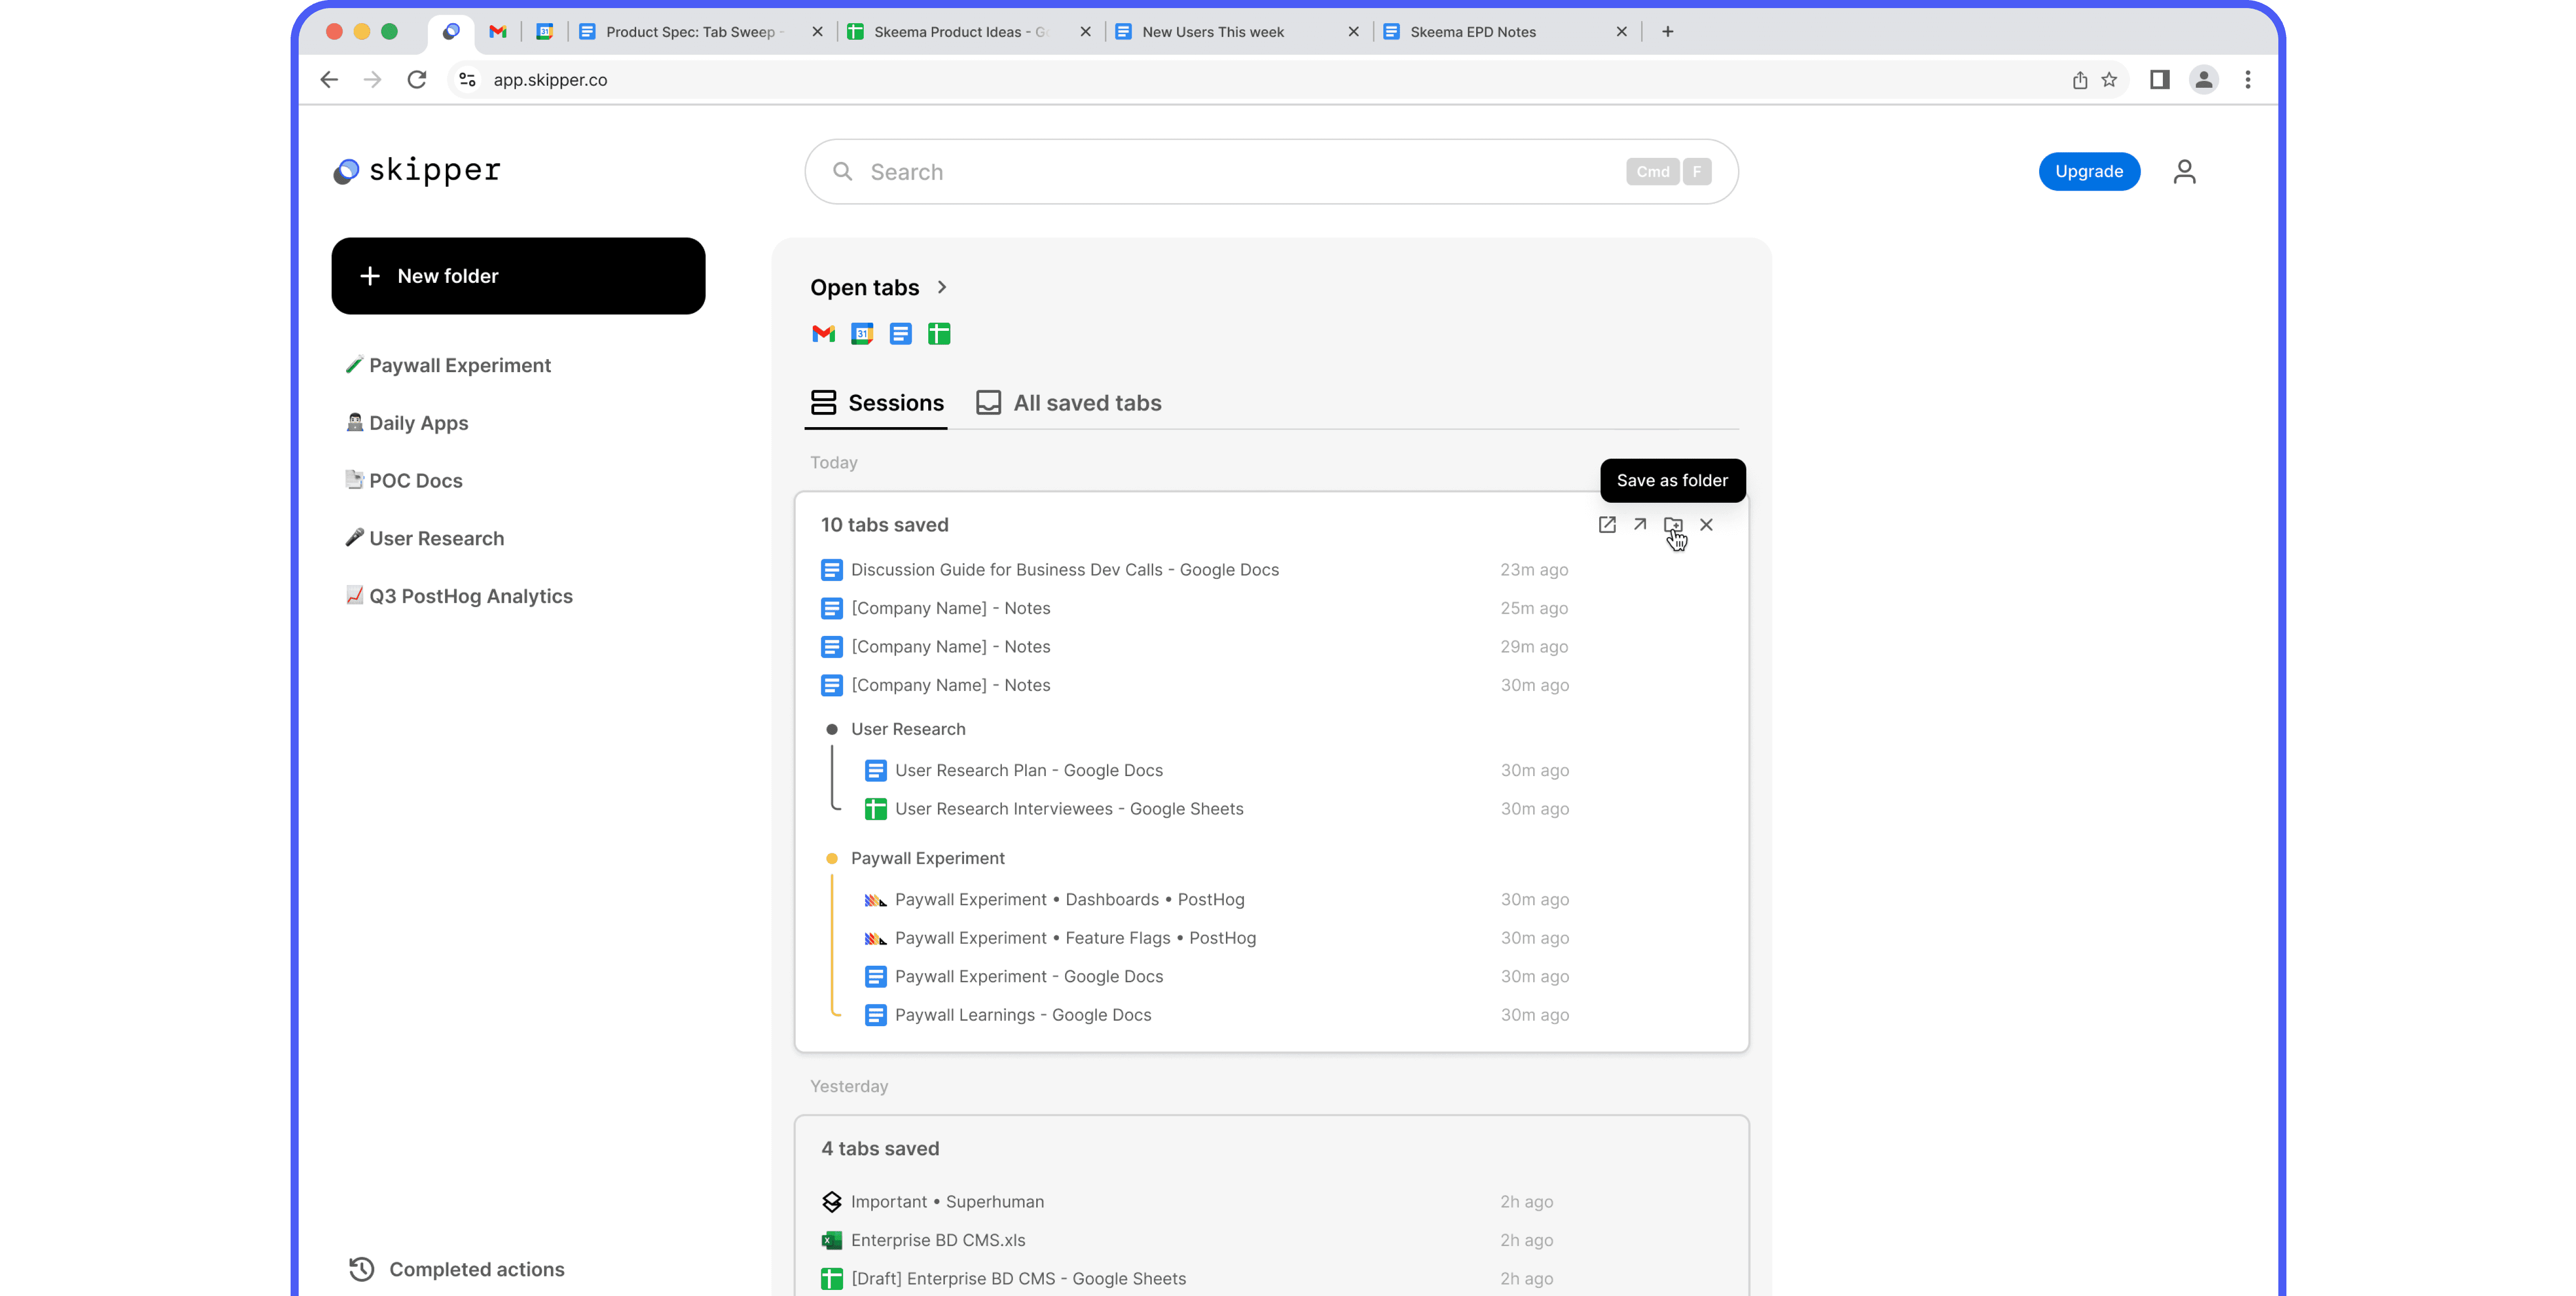Click the 4 tabs saved session header
The height and width of the screenshot is (1296, 2576).
point(880,1149)
